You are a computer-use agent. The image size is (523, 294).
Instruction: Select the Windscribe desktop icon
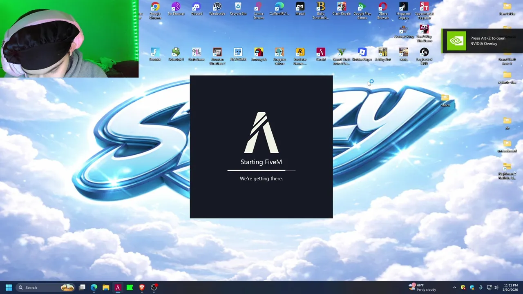(x=217, y=9)
